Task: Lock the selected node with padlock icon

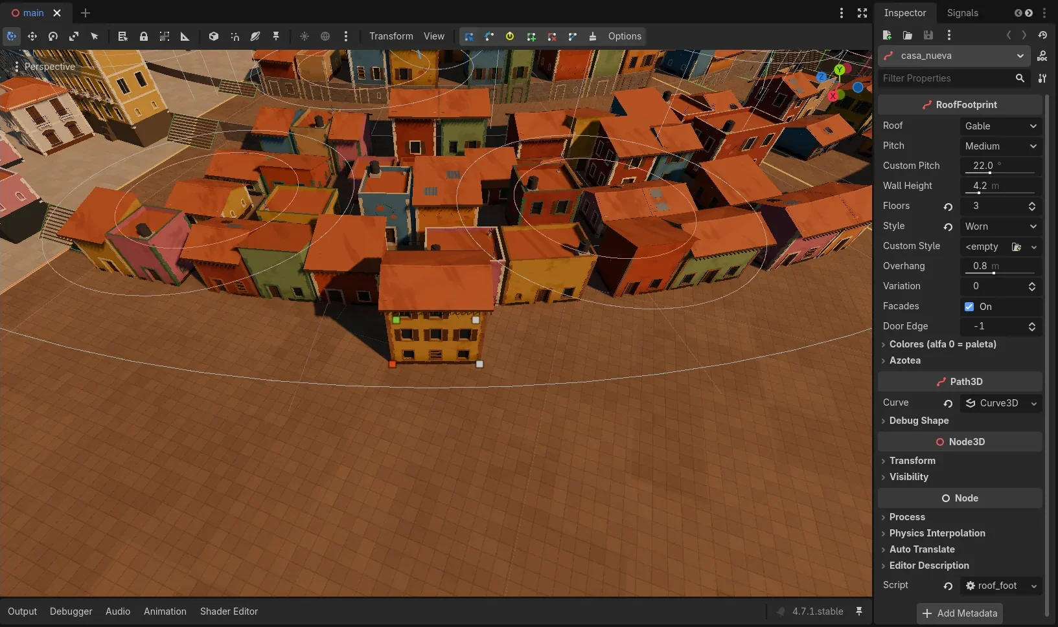Action: pos(144,36)
